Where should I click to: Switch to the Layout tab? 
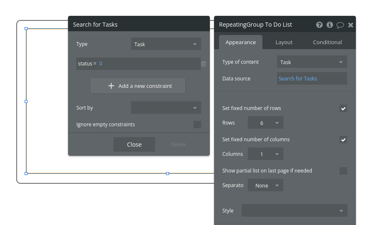click(x=284, y=42)
